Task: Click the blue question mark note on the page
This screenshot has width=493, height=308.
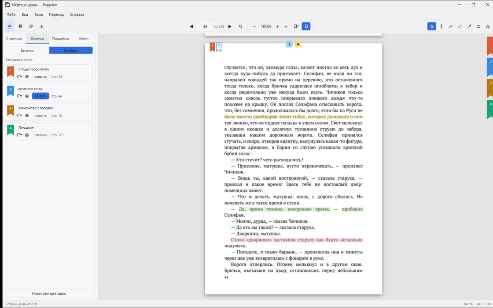Action: (x=289, y=44)
